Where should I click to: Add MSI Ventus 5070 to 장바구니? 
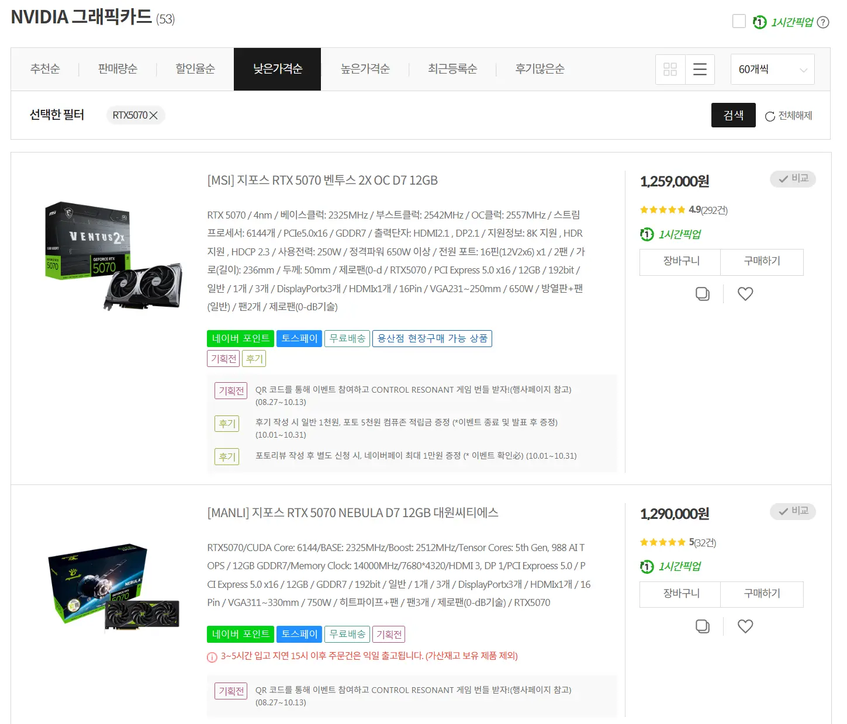680,262
